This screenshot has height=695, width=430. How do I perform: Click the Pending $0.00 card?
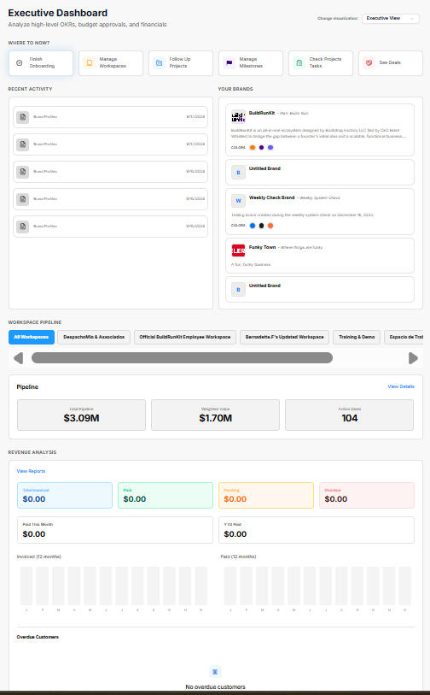(266, 496)
